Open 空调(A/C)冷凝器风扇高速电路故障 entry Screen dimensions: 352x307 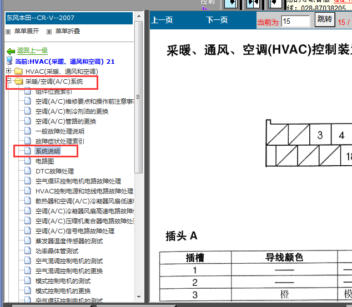[84, 211]
